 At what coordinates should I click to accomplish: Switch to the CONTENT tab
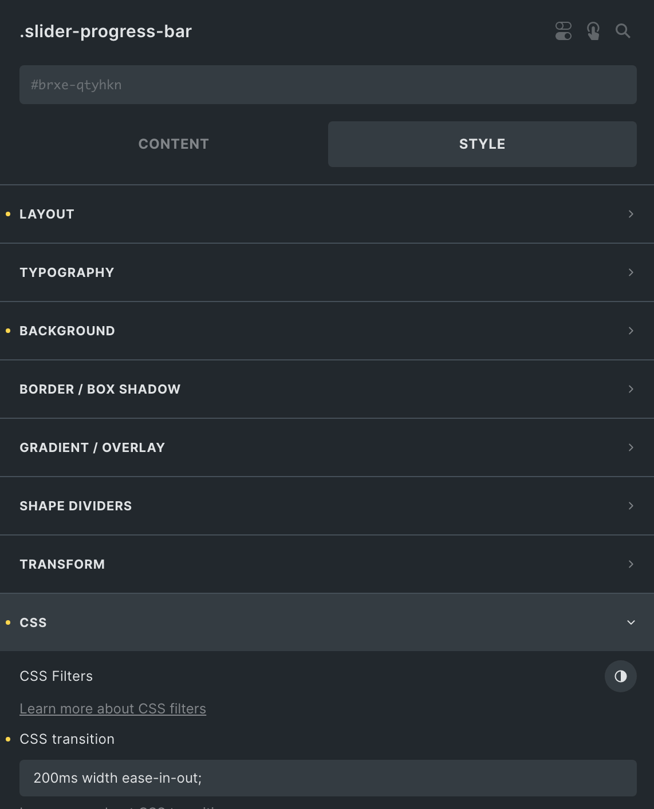point(174,144)
